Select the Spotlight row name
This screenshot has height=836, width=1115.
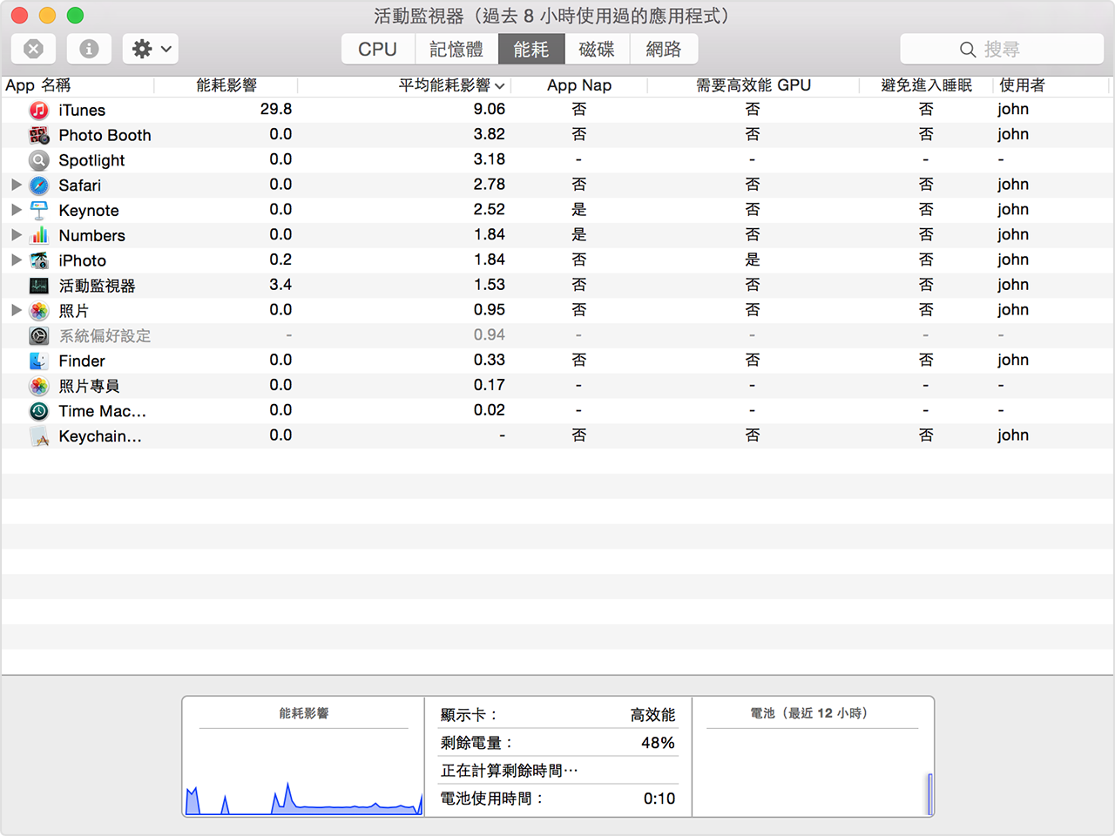91,160
